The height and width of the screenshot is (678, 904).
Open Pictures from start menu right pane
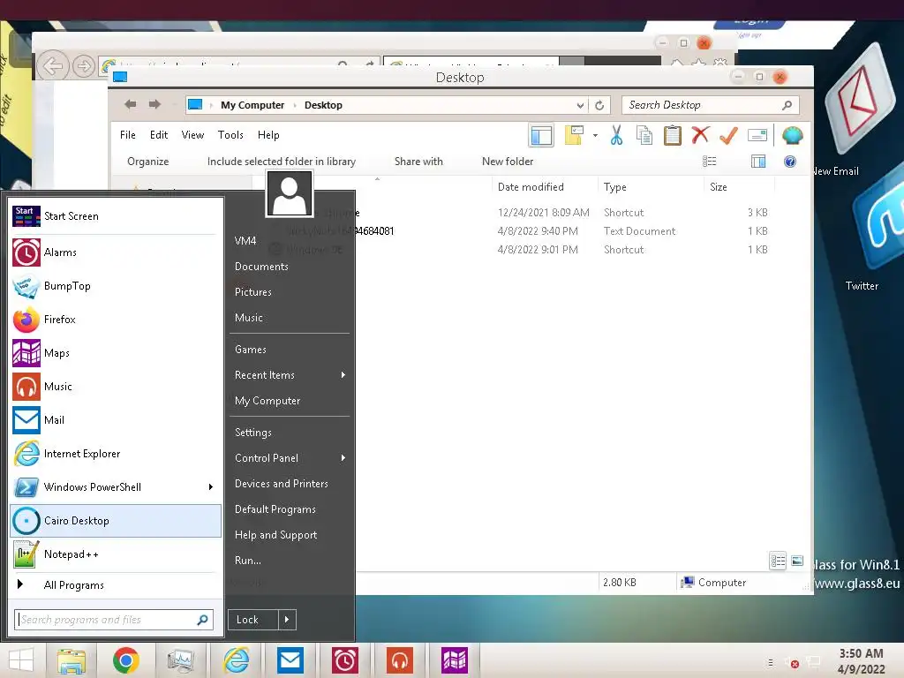253,292
